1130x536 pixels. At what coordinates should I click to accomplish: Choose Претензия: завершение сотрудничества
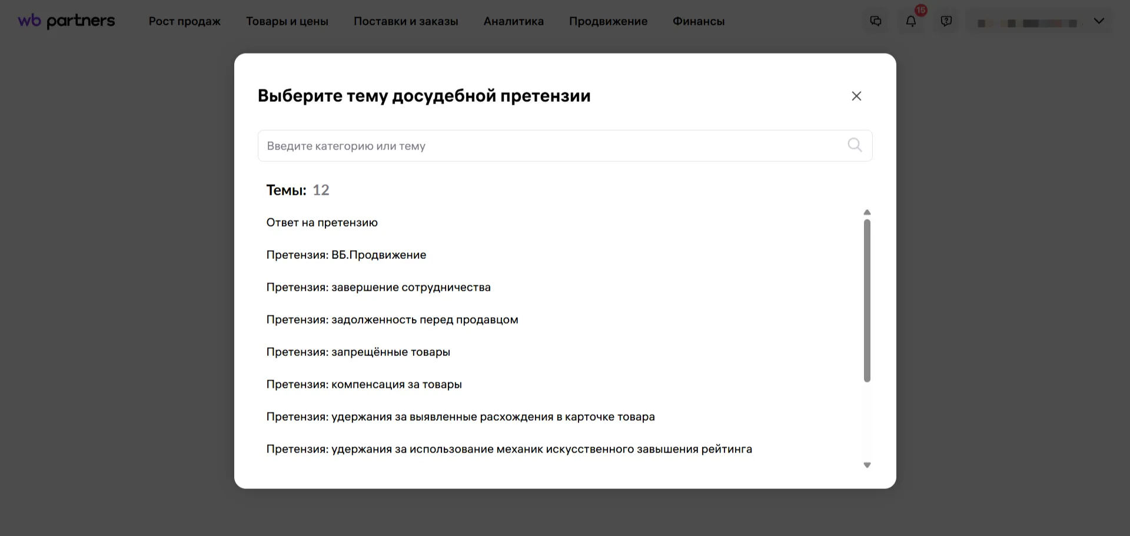click(378, 287)
